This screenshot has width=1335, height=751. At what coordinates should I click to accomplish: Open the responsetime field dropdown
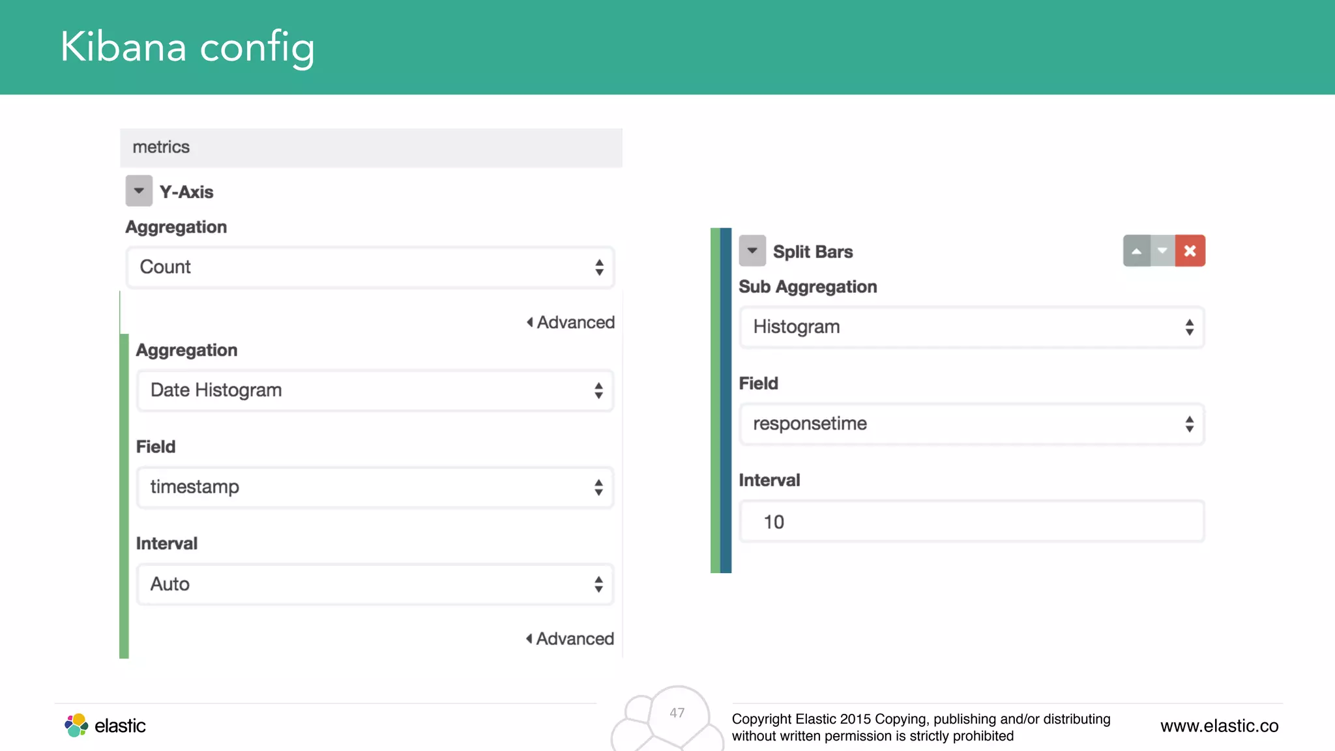972,424
